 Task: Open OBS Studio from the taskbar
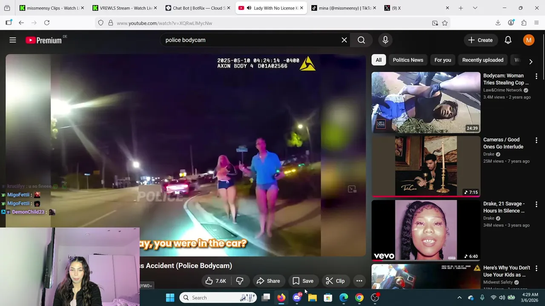pos(375,297)
